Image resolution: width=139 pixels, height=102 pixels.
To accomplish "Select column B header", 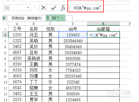I will (34, 24).
